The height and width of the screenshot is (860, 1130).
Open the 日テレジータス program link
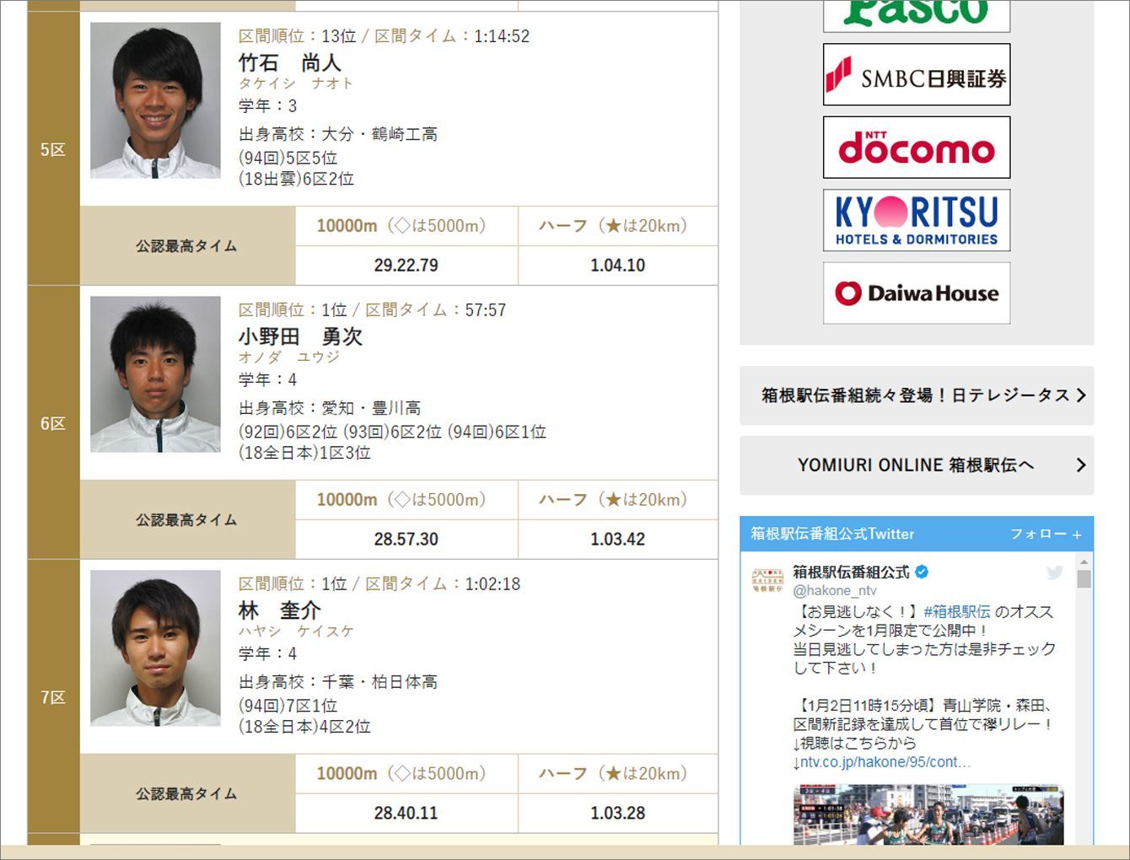[915, 395]
